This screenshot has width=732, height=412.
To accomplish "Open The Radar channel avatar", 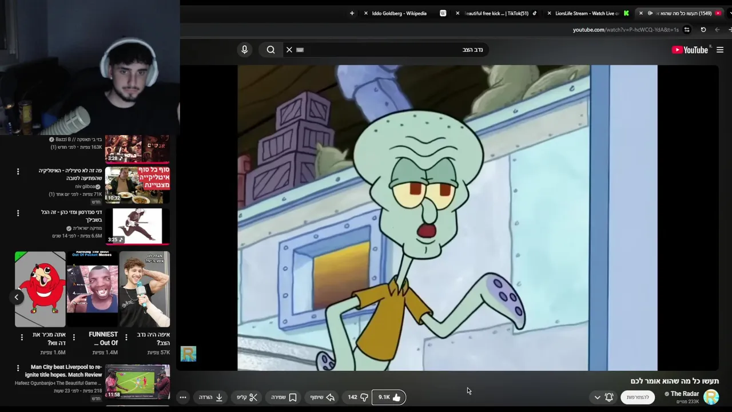I will (x=711, y=397).
